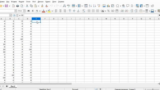
Task: Open the Вставка menu
Action: click(x=14, y=2)
